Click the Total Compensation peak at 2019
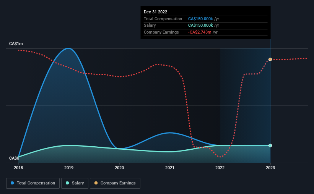 pos(68,48)
